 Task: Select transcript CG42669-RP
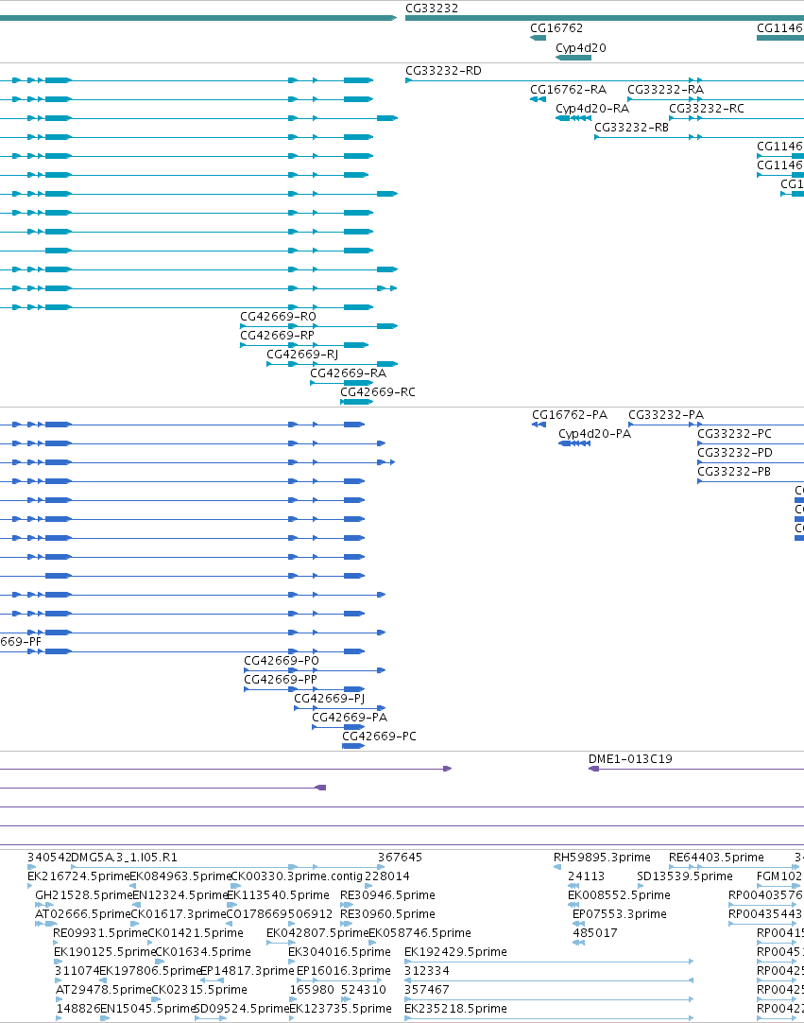304,345
